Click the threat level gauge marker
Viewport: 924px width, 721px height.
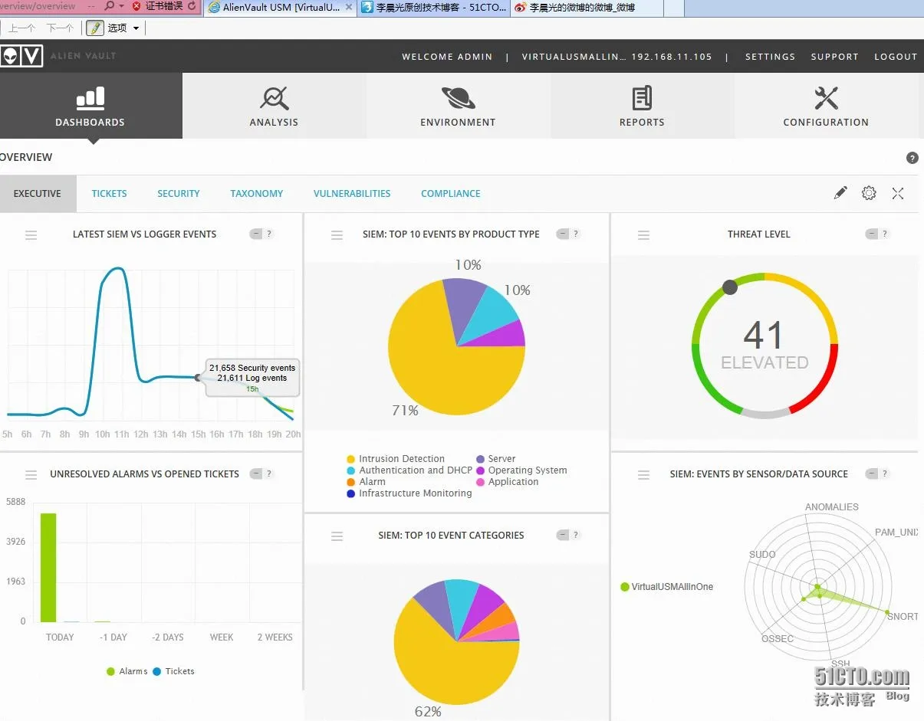[x=730, y=287]
